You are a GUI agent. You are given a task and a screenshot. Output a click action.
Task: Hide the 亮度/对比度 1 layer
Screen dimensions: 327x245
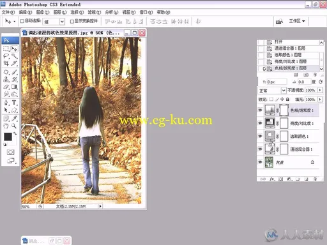pyautogui.click(x=260, y=123)
